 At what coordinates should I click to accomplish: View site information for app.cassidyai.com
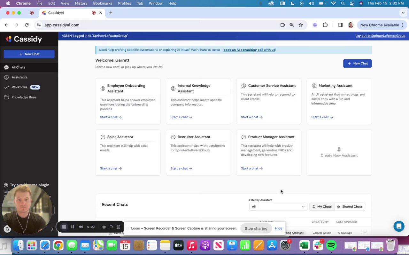click(x=39, y=25)
